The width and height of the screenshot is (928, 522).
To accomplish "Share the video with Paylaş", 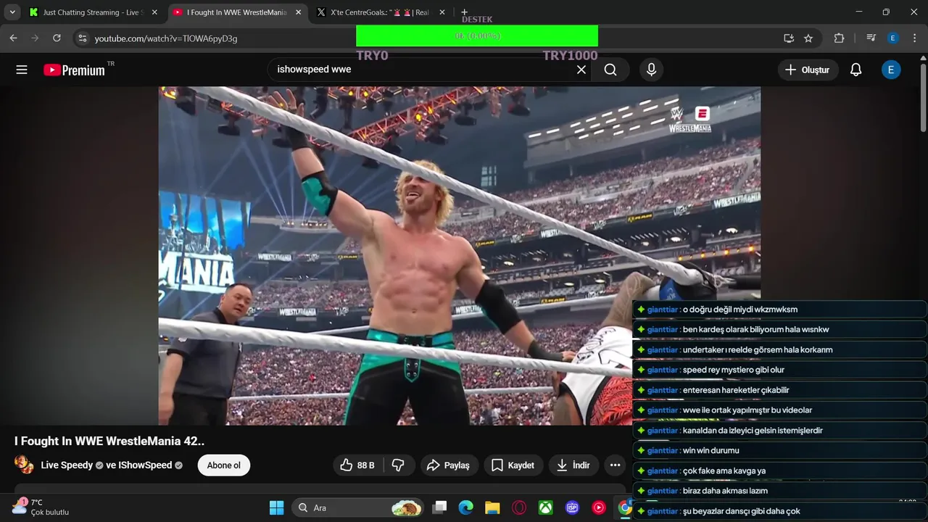I will click(x=448, y=465).
